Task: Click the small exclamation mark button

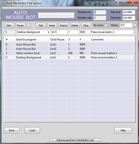Action: coord(29,26)
